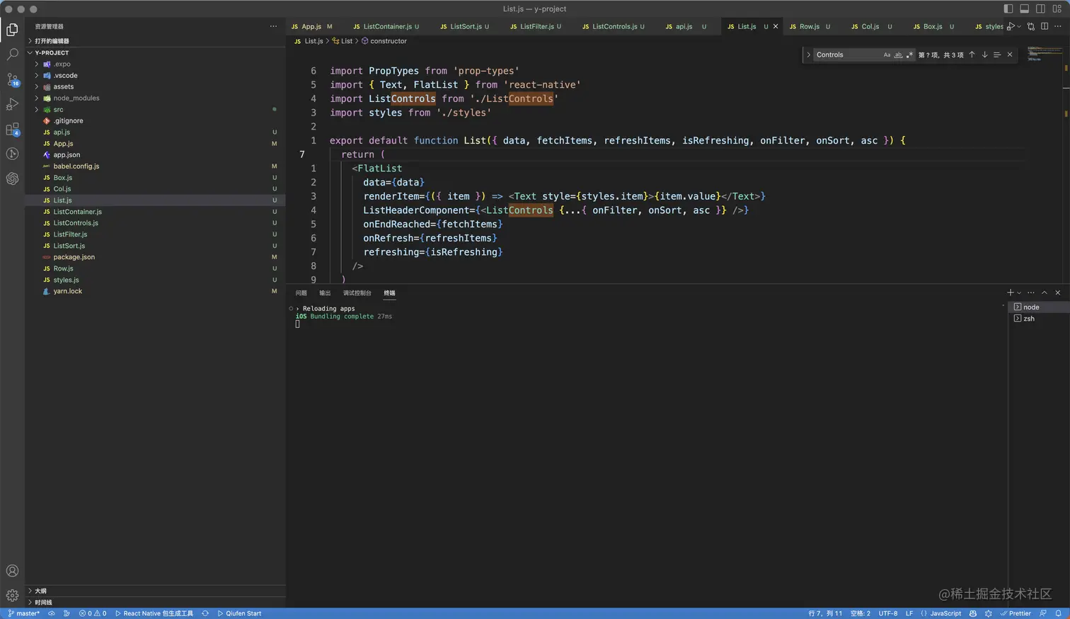Open the Search view in activity bar
Image resolution: width=1070 pixels, height=619 pixels.
12,55
